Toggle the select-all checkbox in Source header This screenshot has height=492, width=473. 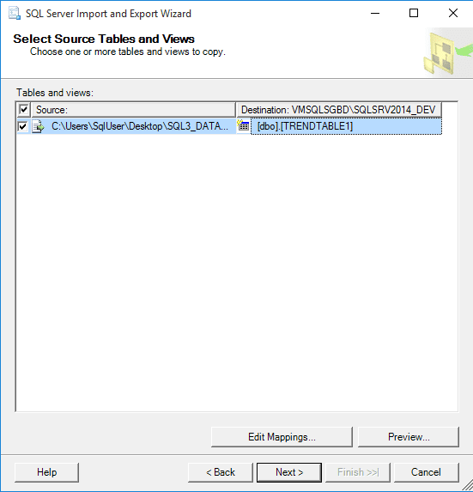[x=24, y=110]
